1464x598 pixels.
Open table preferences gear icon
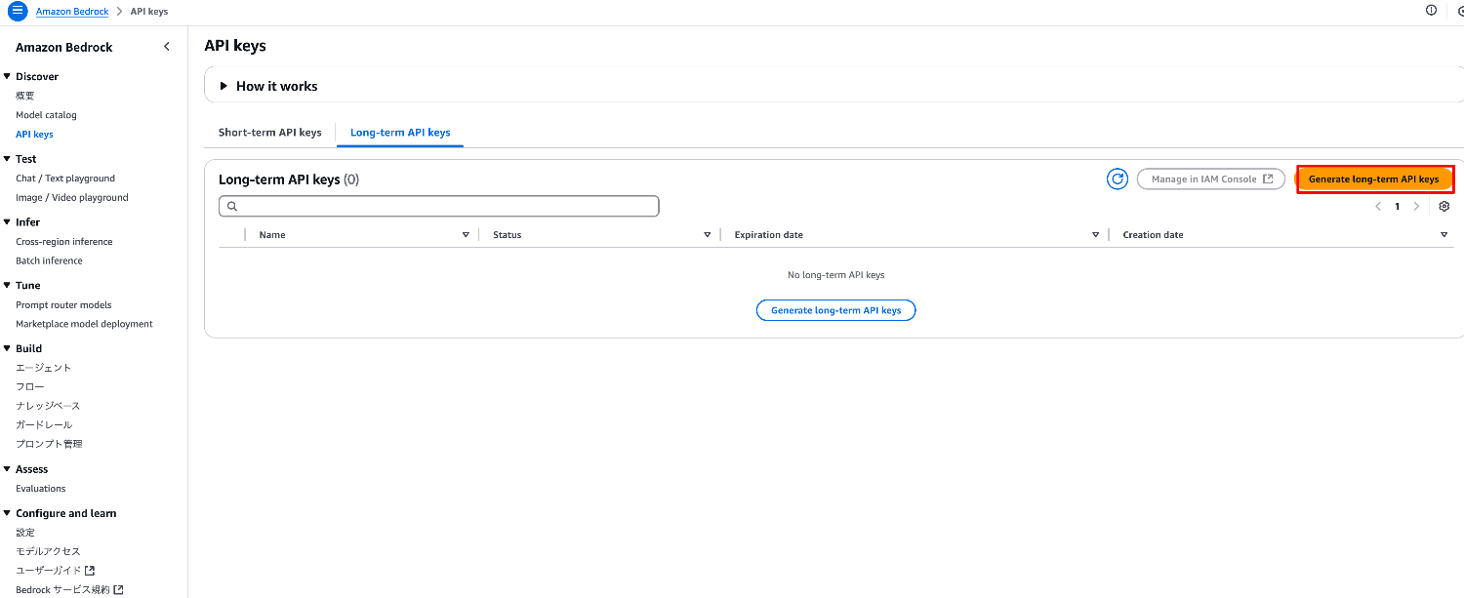pyautogui.click(x=1444, y=207)
